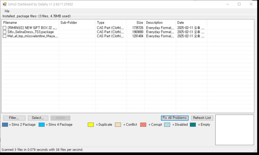
Task: Tick the checkbox for RIMINGS NEW GIFT BOX file
Action: [4, 28]
